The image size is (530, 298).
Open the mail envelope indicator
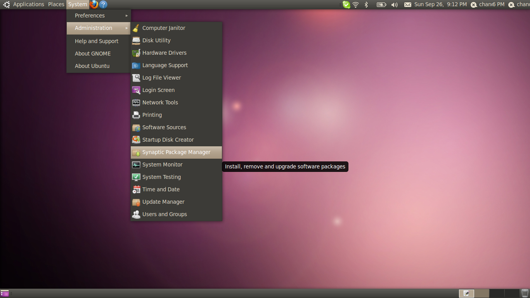coord(407,5)
